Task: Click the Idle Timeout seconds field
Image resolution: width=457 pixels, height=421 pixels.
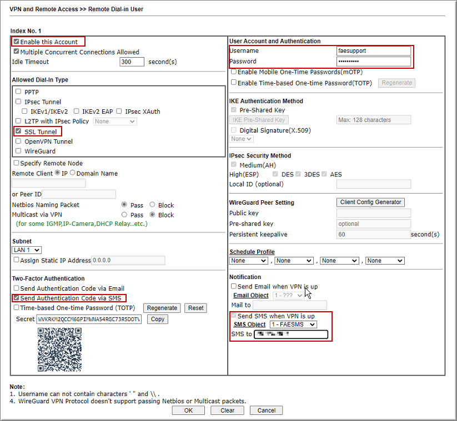Action: coord(132,62)
